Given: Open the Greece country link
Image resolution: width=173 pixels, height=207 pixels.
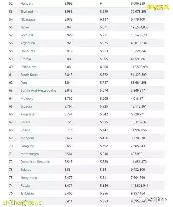Looking at the screenshot, I should (25, 122).
